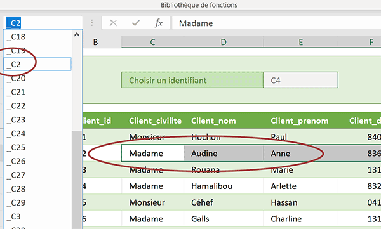The height and width of the screenshot is (229, 381).
Task: Click the Hamalibou name cell
Action: tap(224, 186)
